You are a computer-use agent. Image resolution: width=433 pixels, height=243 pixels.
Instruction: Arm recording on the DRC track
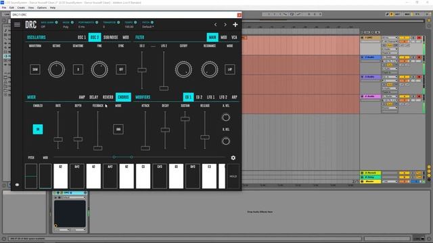419,38
